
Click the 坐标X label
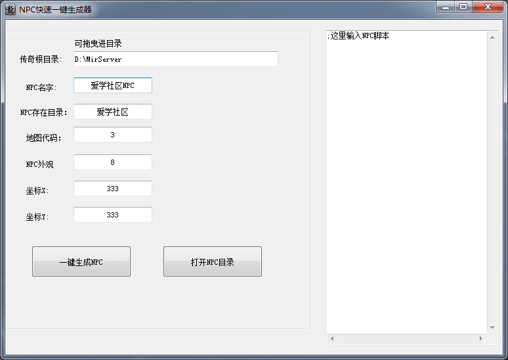(x=37, y=191)
